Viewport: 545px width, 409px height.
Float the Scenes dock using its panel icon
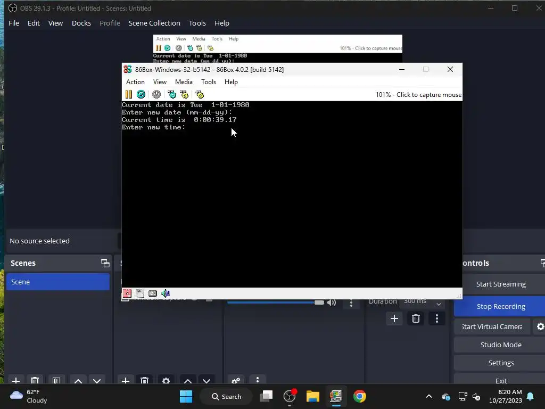[105, 263]
